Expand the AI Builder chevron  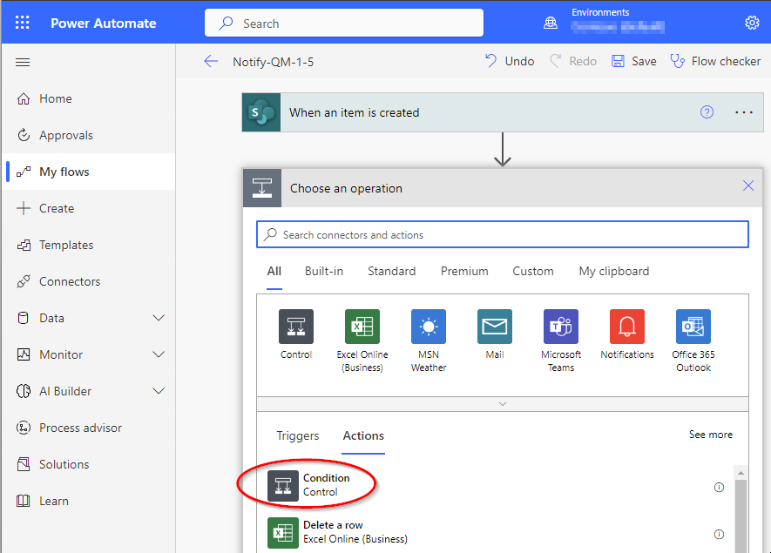coord(159,391)
